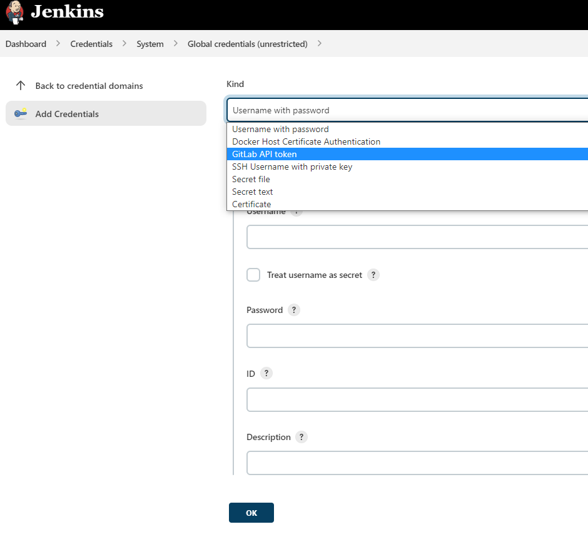Open help icon next to ID

coord(266,373)
